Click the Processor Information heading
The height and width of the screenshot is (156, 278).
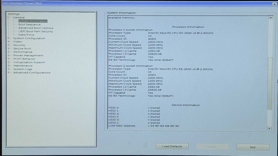coord(188,27)
